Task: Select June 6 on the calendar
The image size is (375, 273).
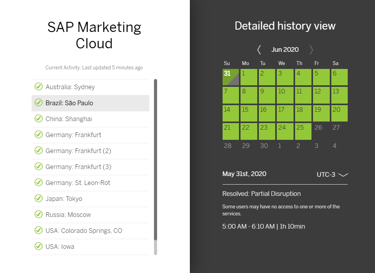Action: pos(340,77)
